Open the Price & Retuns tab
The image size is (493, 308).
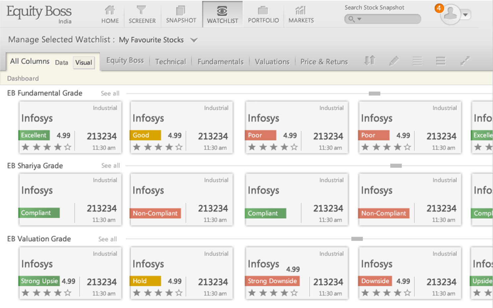click(x=324, y=62)
